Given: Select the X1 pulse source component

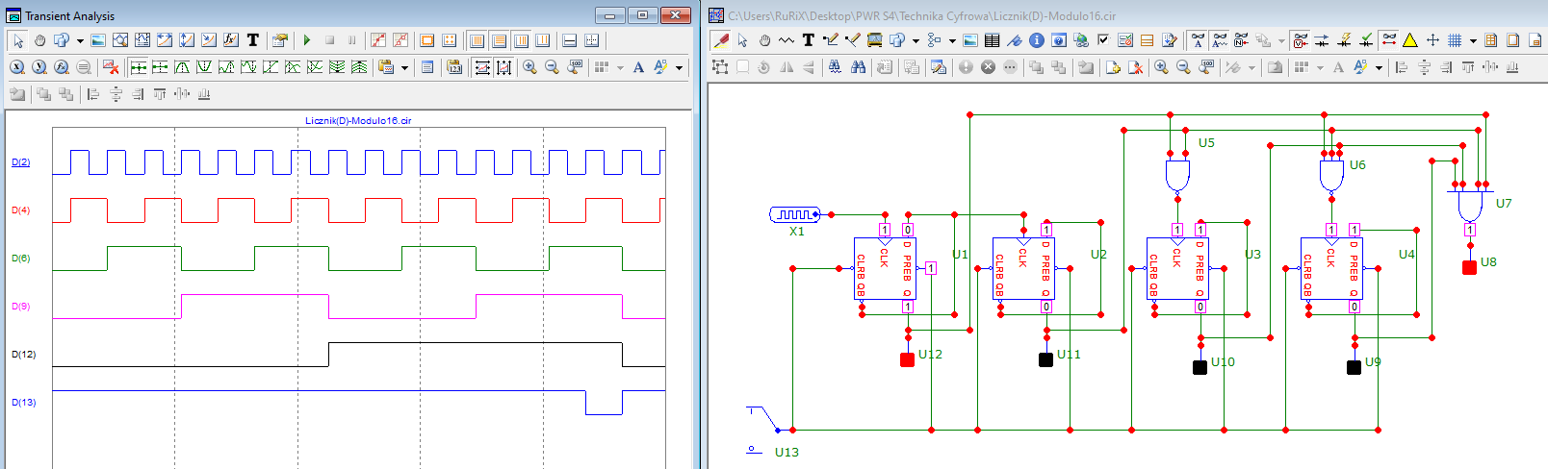Looking at the screenshot, I should pyautogui.click(x=795, y=214).
